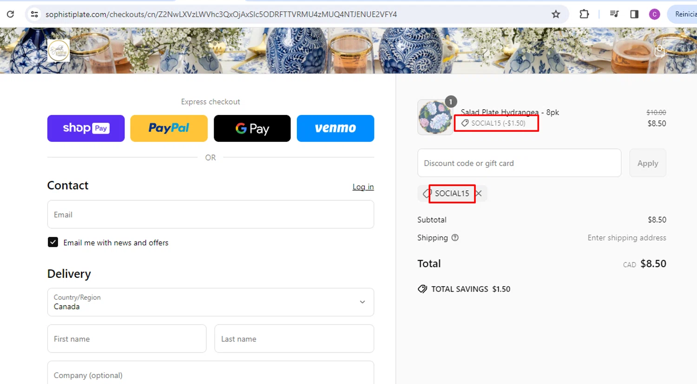Screen dimensions: 697x384
Task: Bookmark this page with the star icon
Action: pyautogui.click(x=556, y=14)
